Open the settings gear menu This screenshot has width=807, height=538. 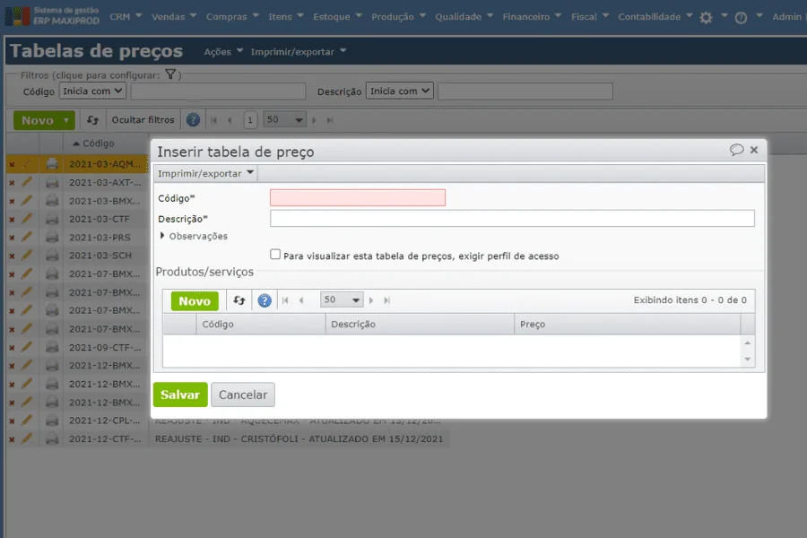pyautogui.click(x=707, y=18)
